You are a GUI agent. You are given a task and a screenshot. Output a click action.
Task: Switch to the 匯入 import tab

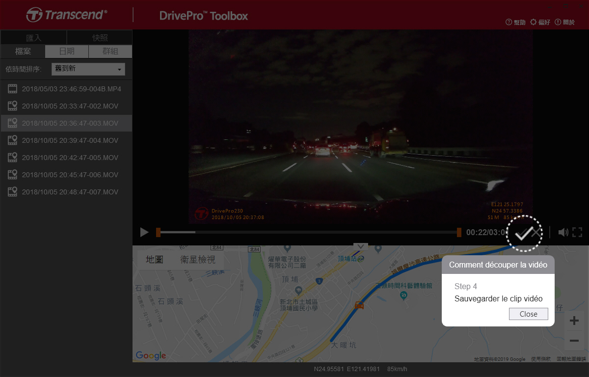pyautogui.click(x=33, y=38)
